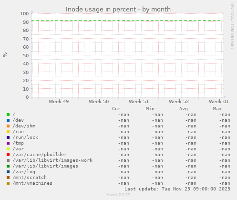Viewport: 237px width, 200px height.
Task: Click the blue swatch for /dev
Action: 8,120
